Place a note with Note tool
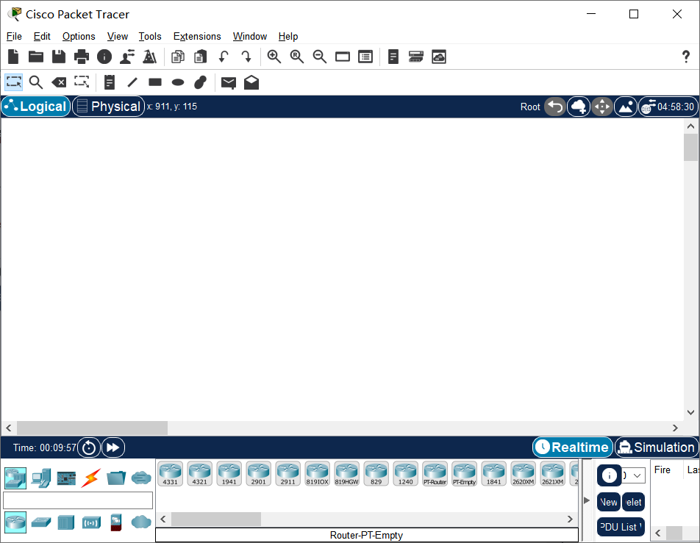The height and width of the screenshot is (543, 700). [110, 82]
